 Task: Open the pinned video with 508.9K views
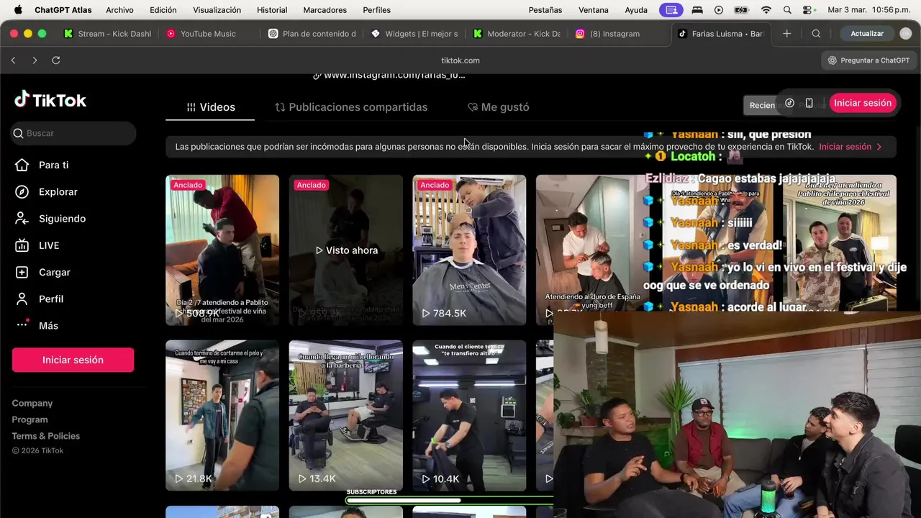pyautogui.click(x=222, y=250)
